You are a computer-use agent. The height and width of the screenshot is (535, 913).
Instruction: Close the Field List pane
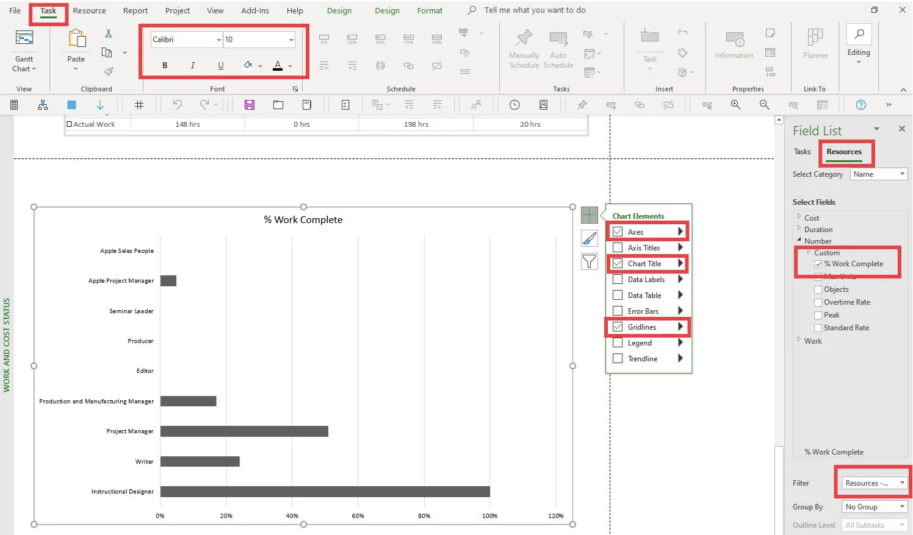coord(901,129)
